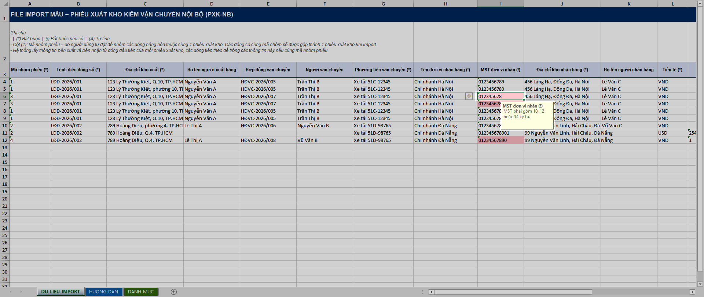The width and height of the screenshot is (704, 297).
Task: Click the 'Lệnh điều động số (*)' header cell
Action: click(x=78, y=69)
